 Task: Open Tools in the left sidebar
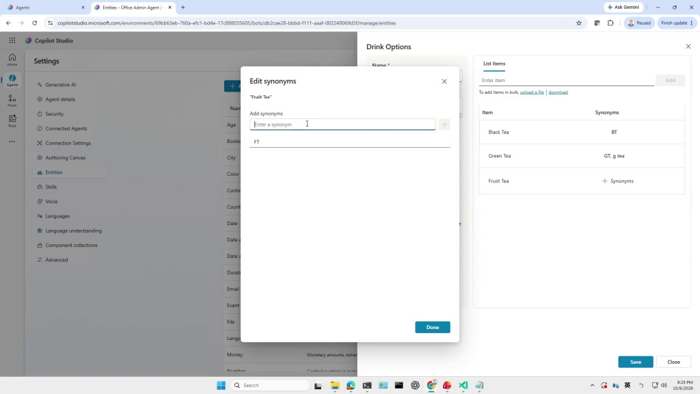[x=12, y=121]
